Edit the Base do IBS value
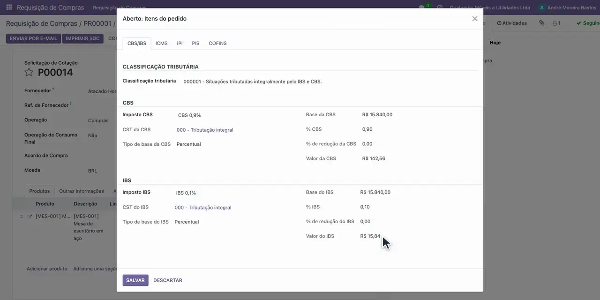Image resolution: width=600 pixels, height=300 pixels. [375, 192]
